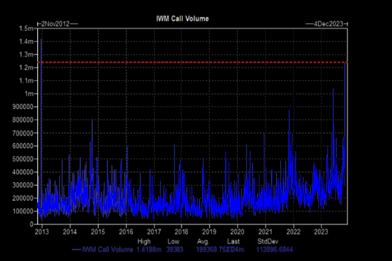
Task: Click the Avg. column header in legend
Action: pos(203,241)
